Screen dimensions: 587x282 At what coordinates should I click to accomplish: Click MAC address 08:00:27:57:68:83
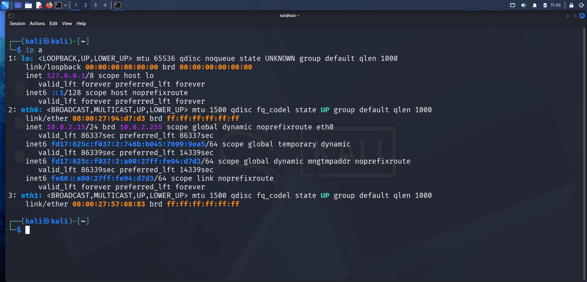click(109, 204)
